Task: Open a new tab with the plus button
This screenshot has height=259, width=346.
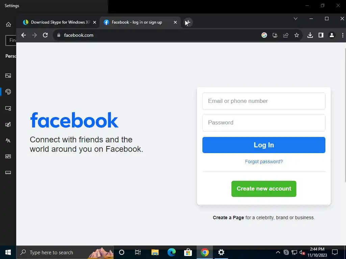Action: pyautogui.click(x=188, y=22)
